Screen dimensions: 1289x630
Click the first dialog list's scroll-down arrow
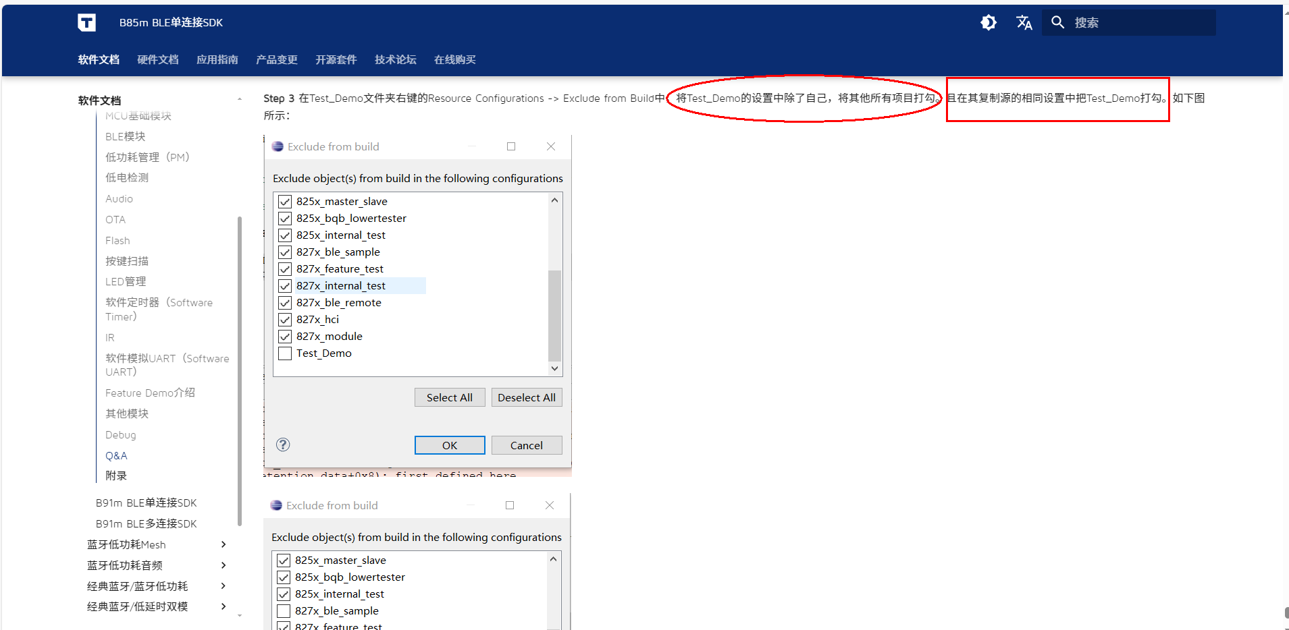click(554, 368)
